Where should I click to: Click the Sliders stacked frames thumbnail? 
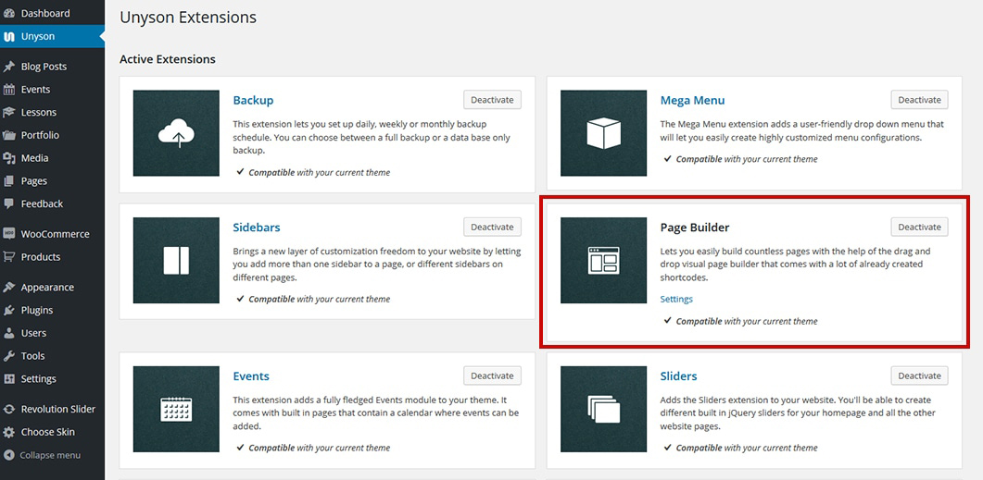click(x=604, y=410)
